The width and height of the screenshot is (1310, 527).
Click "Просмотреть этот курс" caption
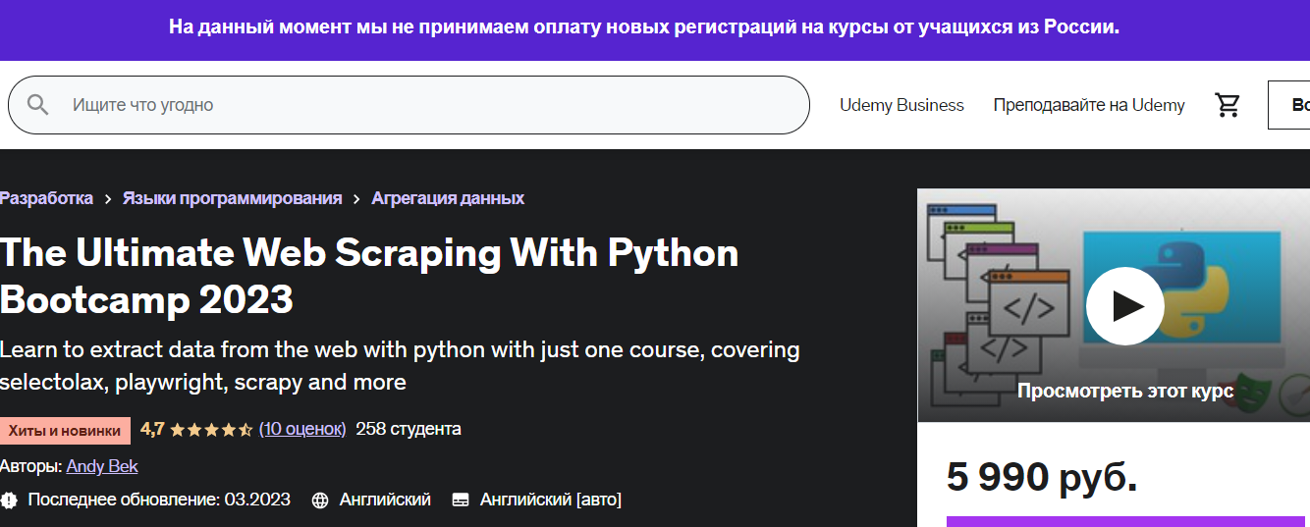click(1125, 391)
